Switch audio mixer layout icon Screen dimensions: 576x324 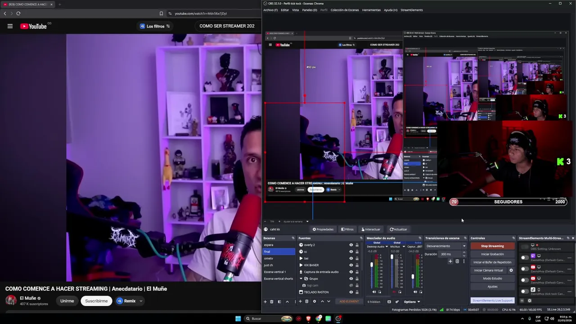pos(389,302)
